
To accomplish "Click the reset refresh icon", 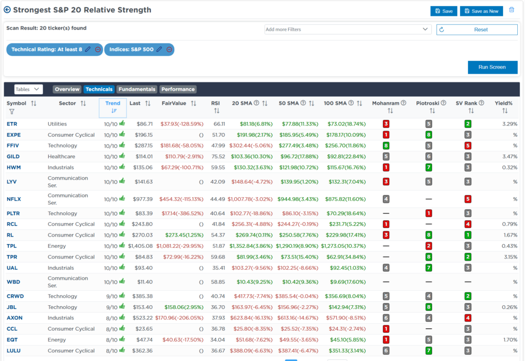I will coord(441,30).
